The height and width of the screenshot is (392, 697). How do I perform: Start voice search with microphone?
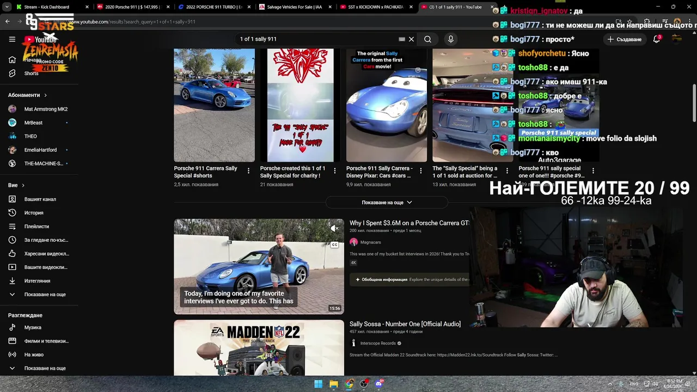pos(450,39)
